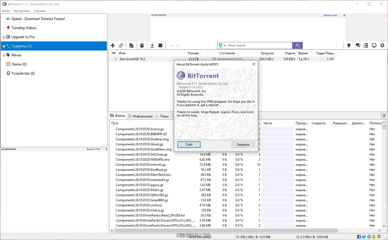Click the Stop Torrent square icon
The height and width of the screenshot is (240, 388).
tap(160, 45)
